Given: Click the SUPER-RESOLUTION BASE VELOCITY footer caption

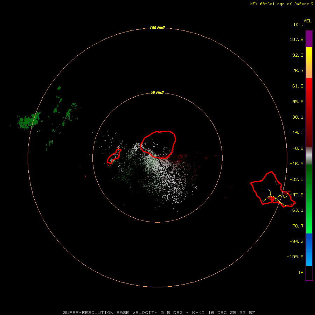Looking at the screenshot, I should pos(159,313).
